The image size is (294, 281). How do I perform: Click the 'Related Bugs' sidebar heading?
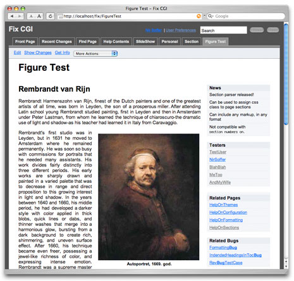224,240
